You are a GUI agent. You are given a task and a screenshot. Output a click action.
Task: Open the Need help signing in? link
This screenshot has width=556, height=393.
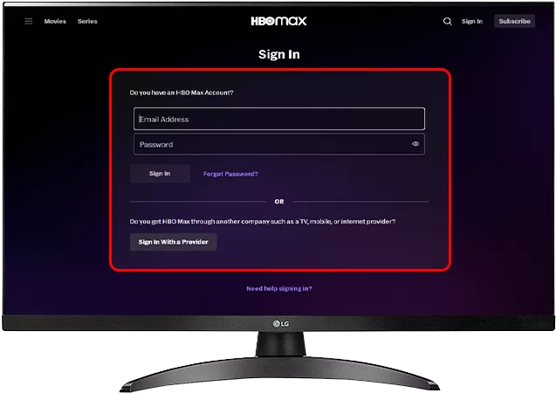tap(279, 288)
